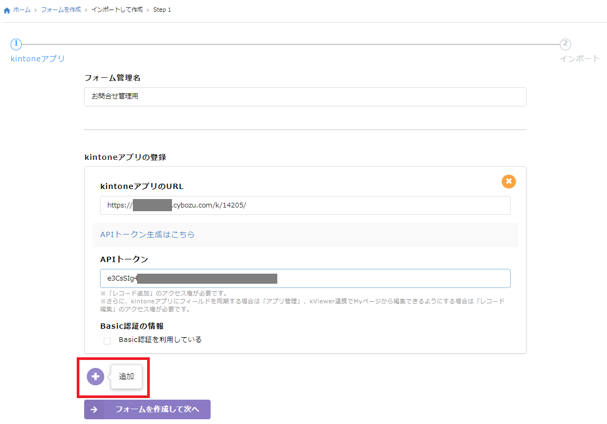Image resolution: width=607 pixels, height=424 pixels.
Task: Click the インポート step label
Action: click(x=579, y=59)
